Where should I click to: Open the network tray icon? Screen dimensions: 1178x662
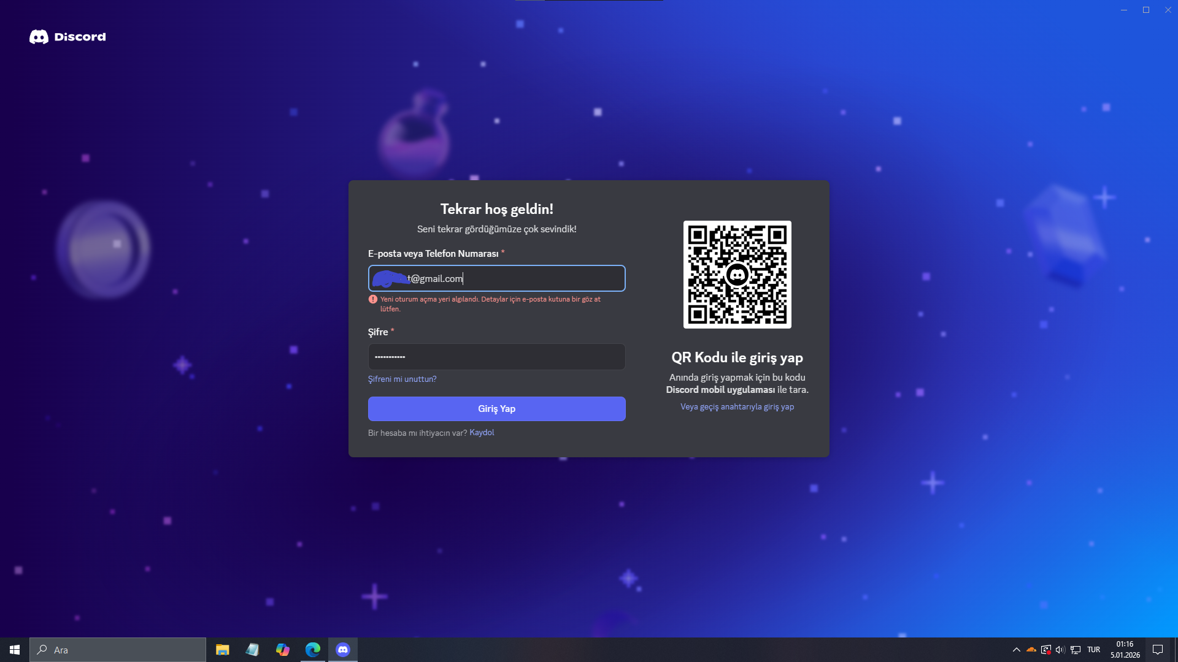(x=1076, y=650)
